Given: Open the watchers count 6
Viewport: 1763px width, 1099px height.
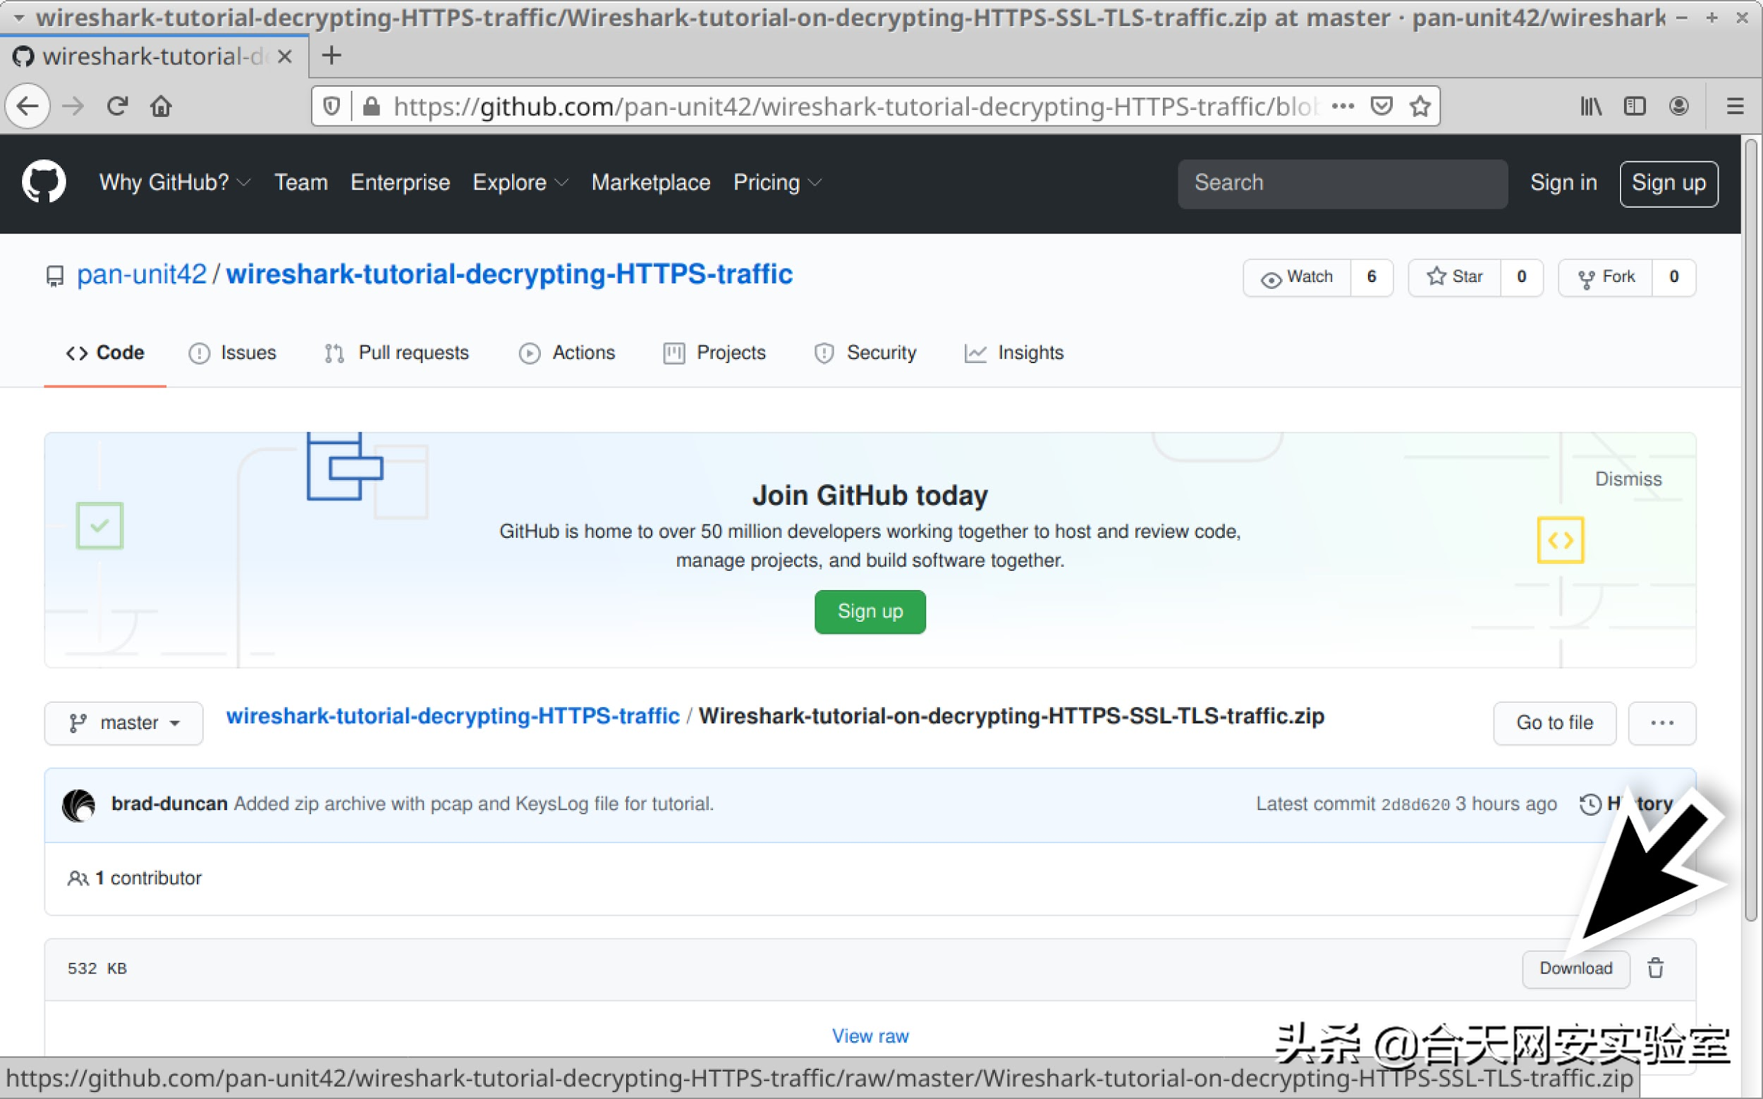Looking at the screenshot, I should pos(1372,277).
